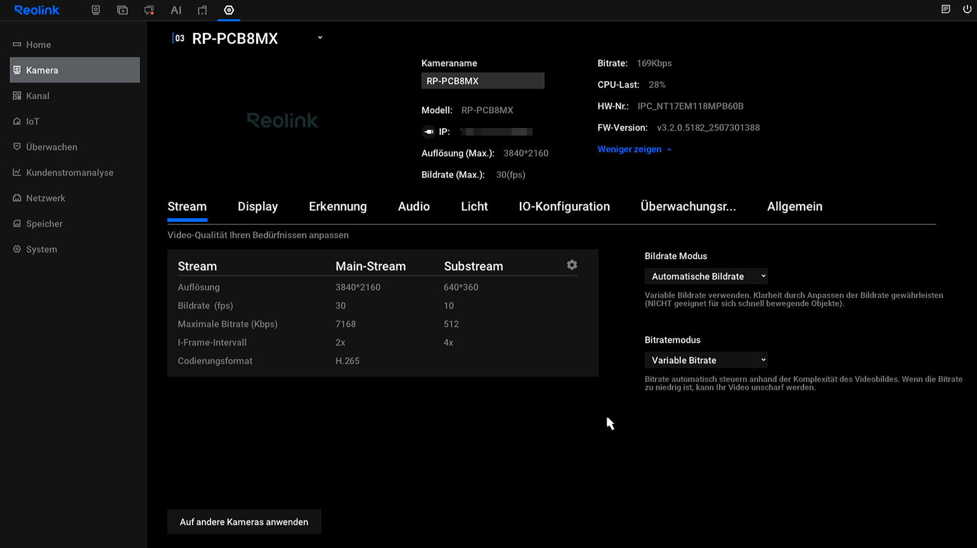Select the settings hexagon icon in top bar
The image size is (977, 548).
click(x=229, y=10)
